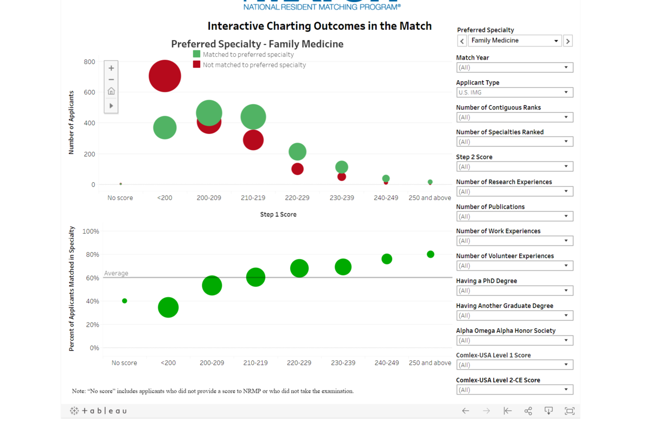Image resolution: width=651 pixels, height=438 pixels.
Task: Zoom in on the applicants chart
Action: coord(111,68)
